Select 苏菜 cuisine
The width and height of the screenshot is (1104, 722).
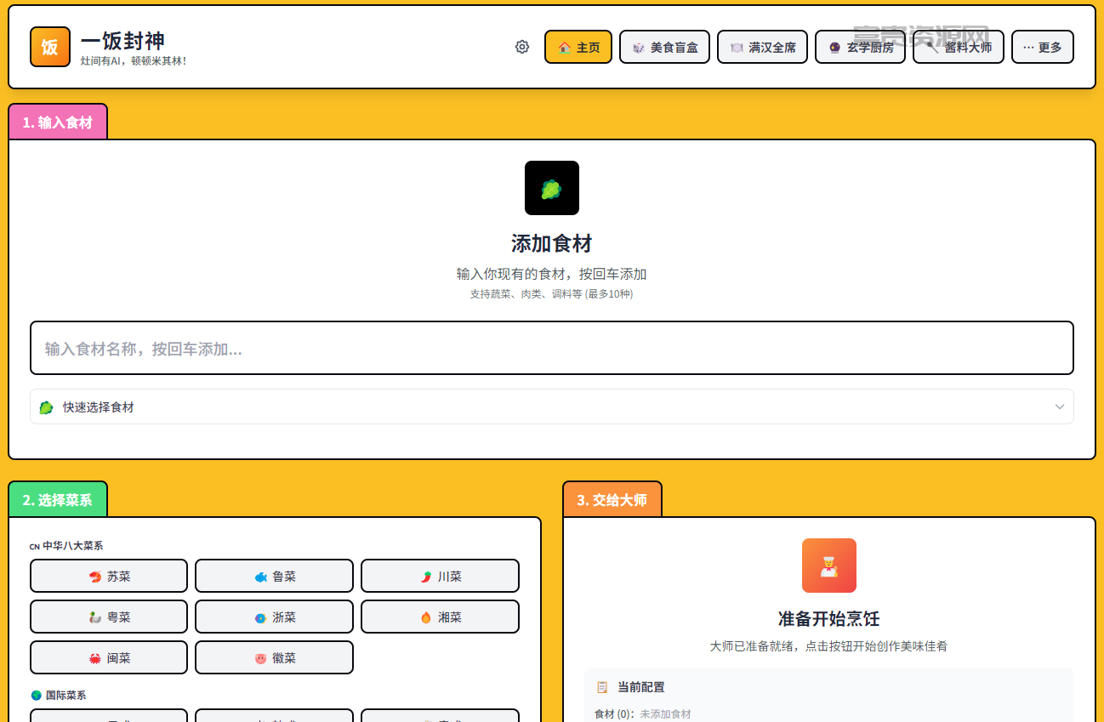[x=109, y=576]
